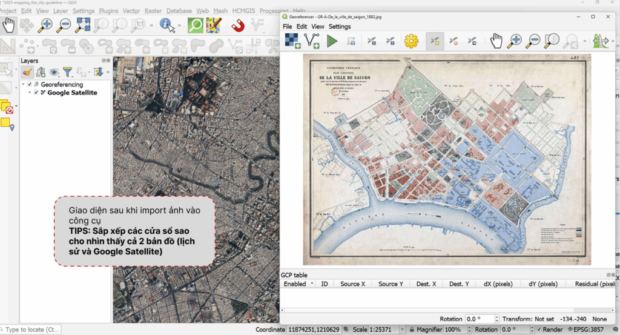This screenshot has width=620, height=335.
Task: Select the Identify Features tool
Action: click(x=167, y=25)
